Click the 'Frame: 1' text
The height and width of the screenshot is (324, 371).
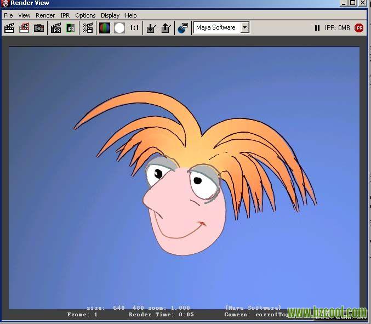82,315
